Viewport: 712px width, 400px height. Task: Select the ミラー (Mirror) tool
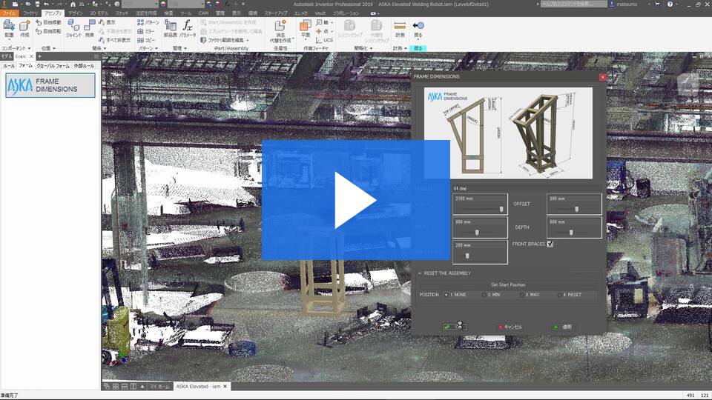(146, 31)
